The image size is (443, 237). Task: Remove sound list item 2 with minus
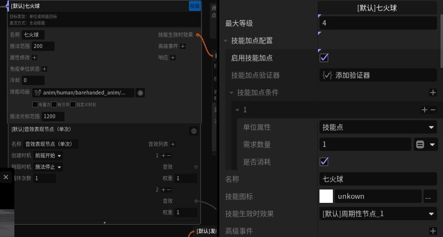pyautogui.click(x=169, y=190)
